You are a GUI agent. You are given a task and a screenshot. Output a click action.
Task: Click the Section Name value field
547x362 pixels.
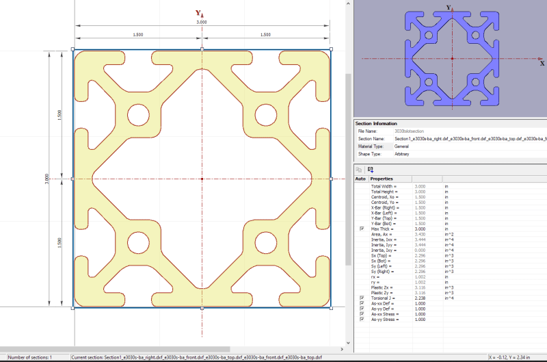[x=470, y=139]
